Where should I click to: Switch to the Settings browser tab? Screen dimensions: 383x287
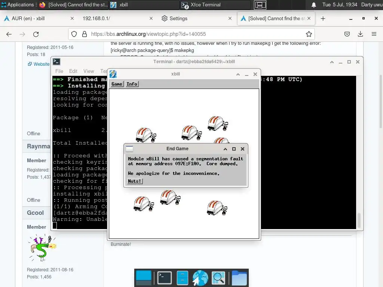tap(195, 19)
